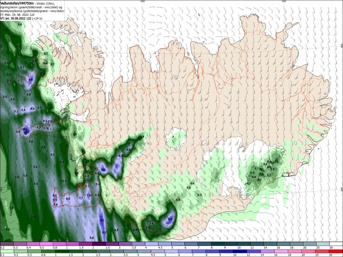
Task: Click the 2.4 precipitation value on the map
Action: [x=62, y=162]
